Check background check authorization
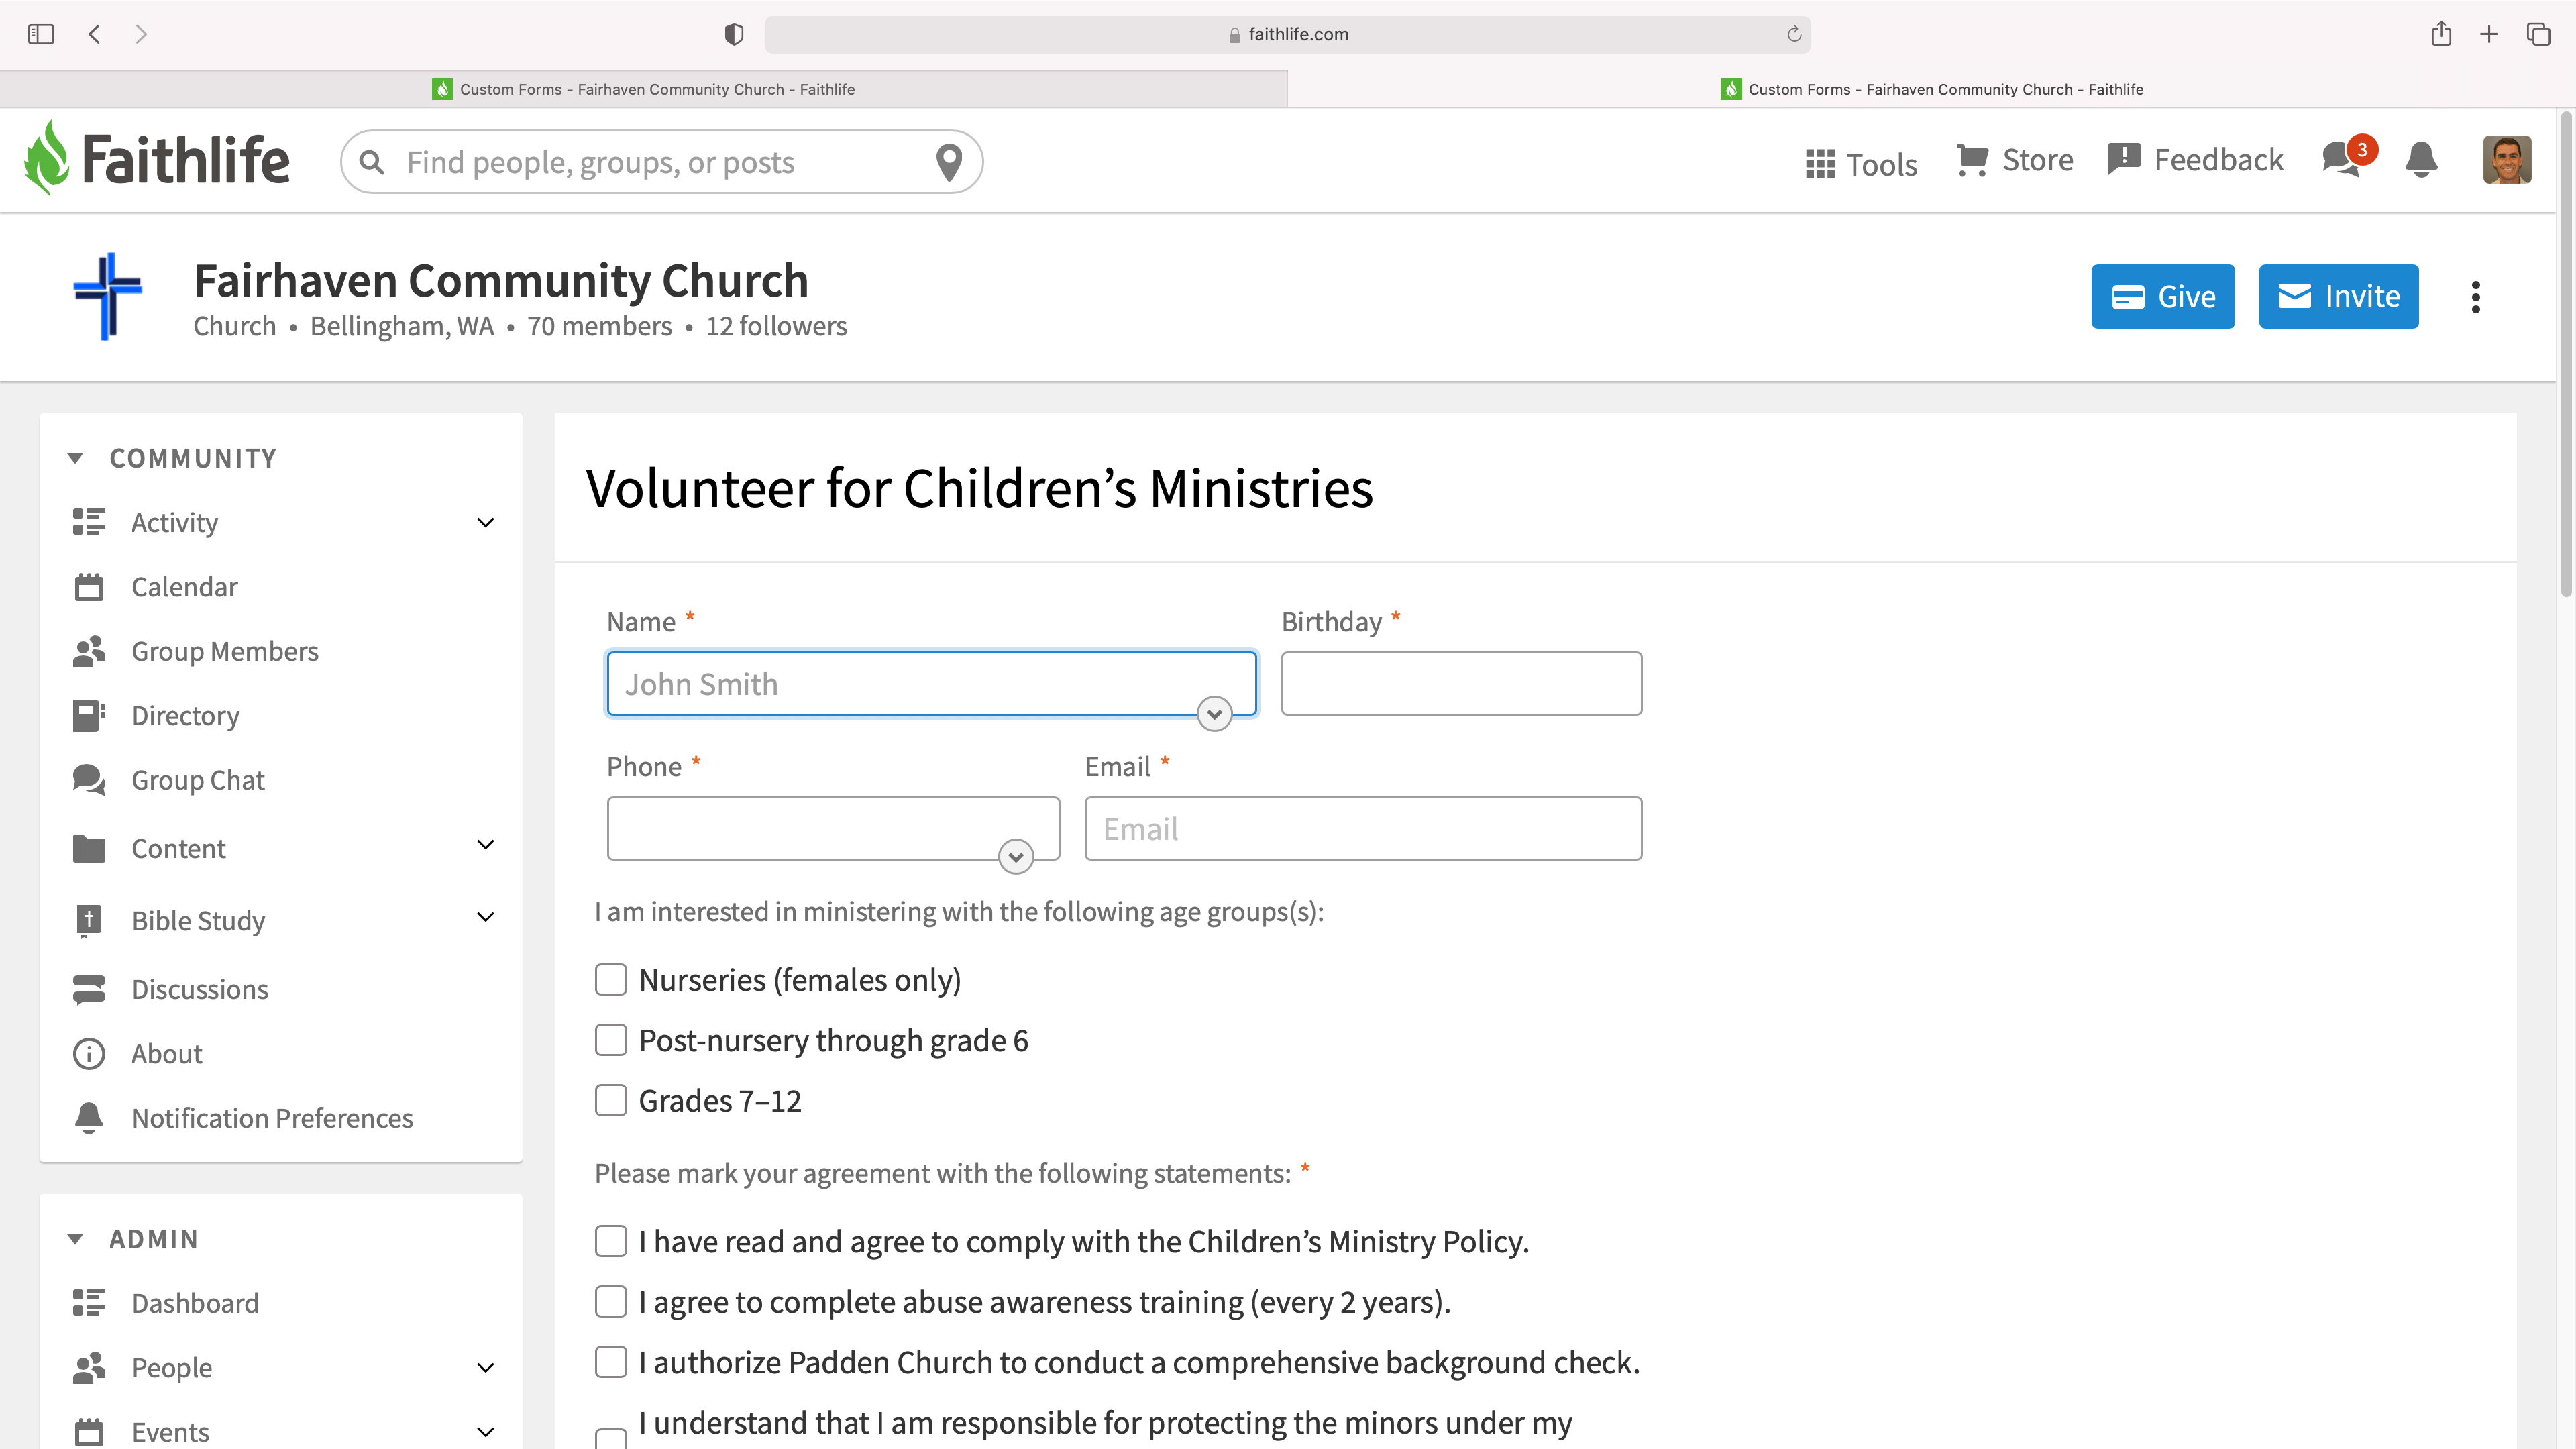The image size is (2576, 1449). tap(611, 1362)
